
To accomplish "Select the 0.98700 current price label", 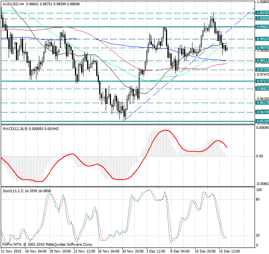I will pos(262,47).
